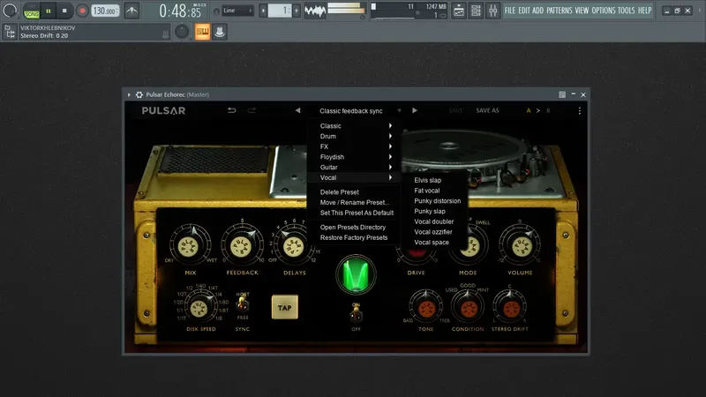Expand the plugin window menu arrow
The height and width of the screenshot is (397, 706).
tap(129, 95)
